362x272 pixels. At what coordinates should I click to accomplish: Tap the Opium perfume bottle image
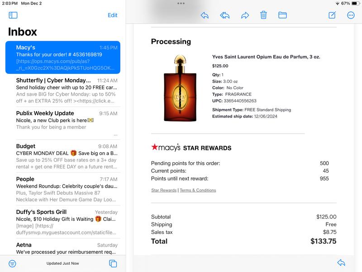(x=181, y=88)
